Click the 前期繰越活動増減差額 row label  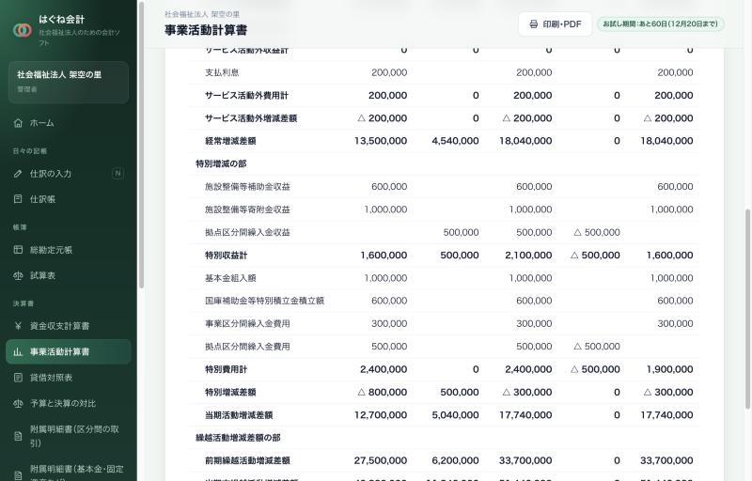[247, 461]
